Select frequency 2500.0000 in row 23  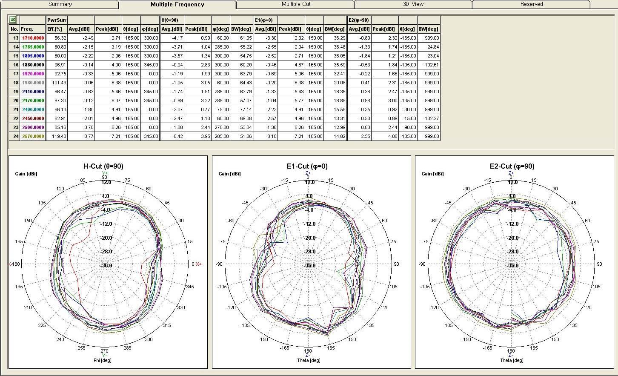pos(33,127)
